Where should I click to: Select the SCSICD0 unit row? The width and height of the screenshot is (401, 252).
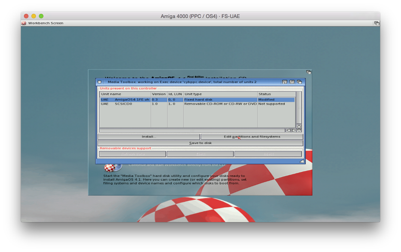(197, 104)
